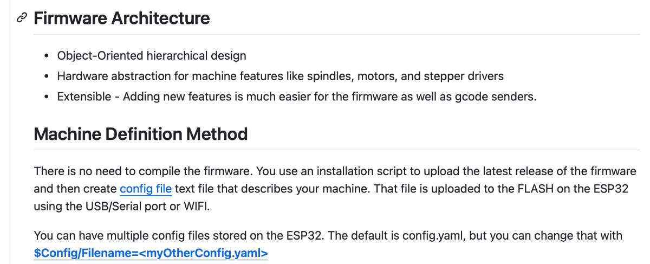Click the Extensible bullet line text
This screenshot has height=264, width=650.
[297, 96]
